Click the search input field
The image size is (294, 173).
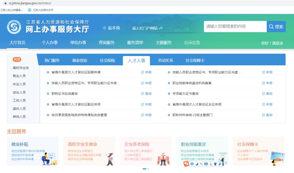(235, 27)
